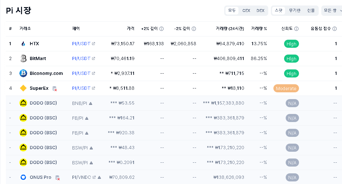Open the Biconomy.com PI/USDT pair link

click(81, 73)
